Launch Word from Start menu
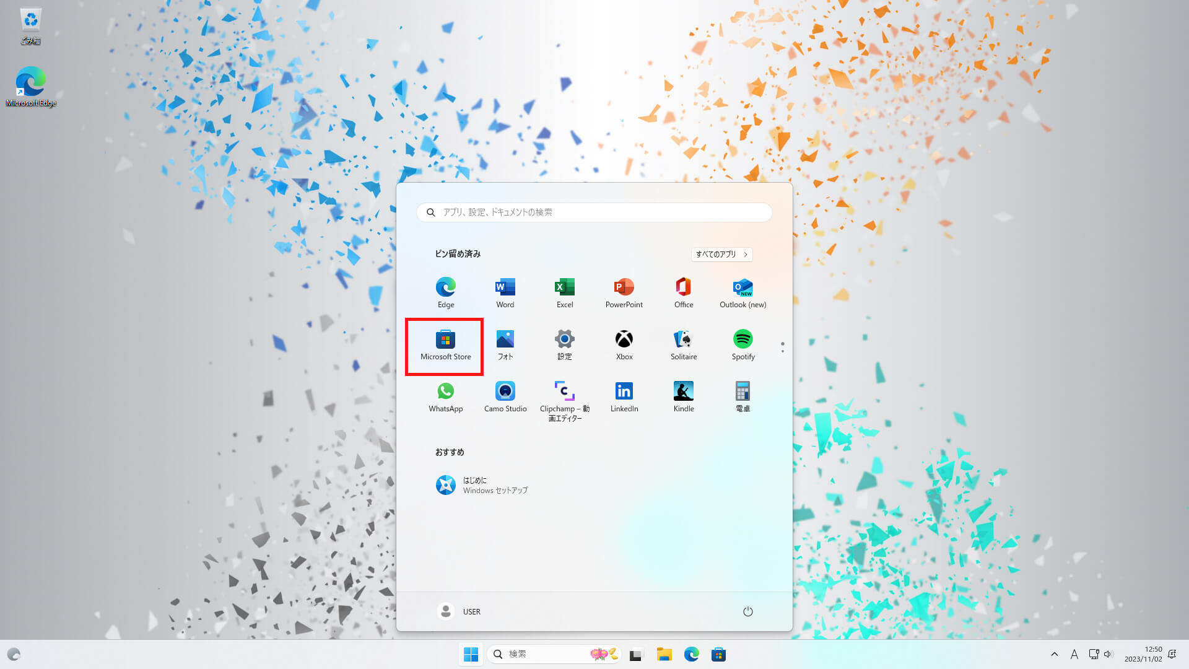Image resolution: width=1189 pixels, height=669 pixels. tap(505, 292)
